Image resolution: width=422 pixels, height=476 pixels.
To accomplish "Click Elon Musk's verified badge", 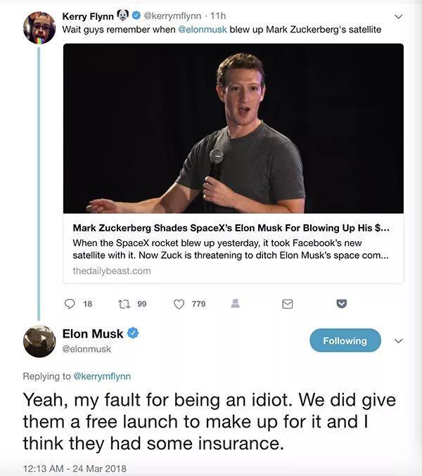I will pos(133,333).
